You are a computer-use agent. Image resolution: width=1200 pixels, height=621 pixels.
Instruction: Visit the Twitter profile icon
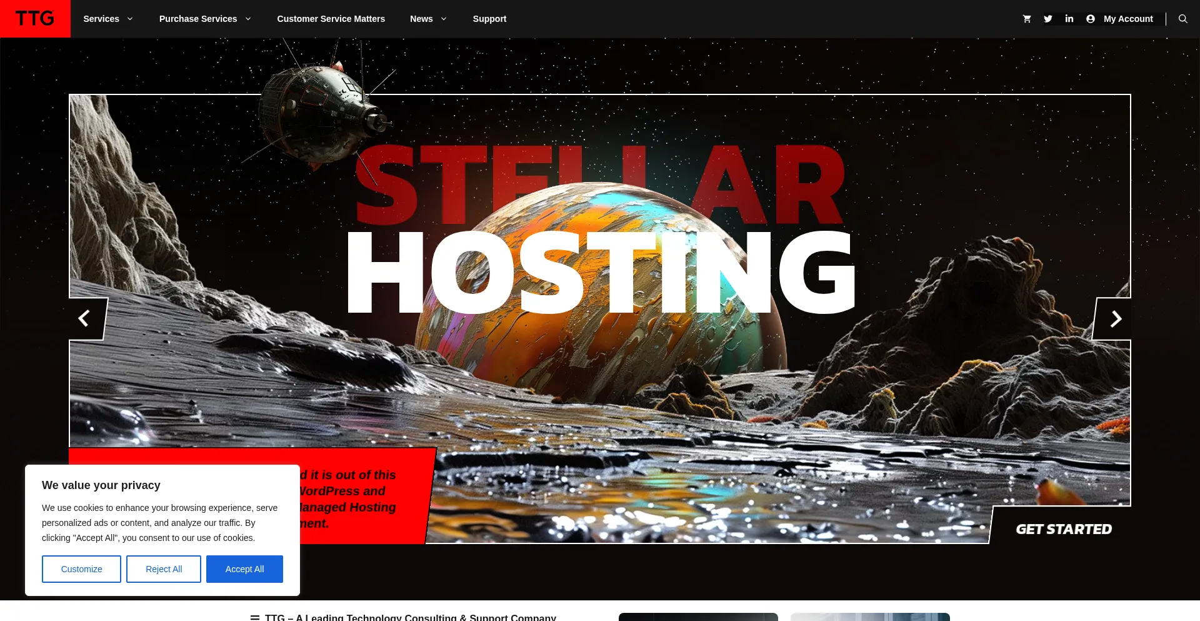(1048, 19)
